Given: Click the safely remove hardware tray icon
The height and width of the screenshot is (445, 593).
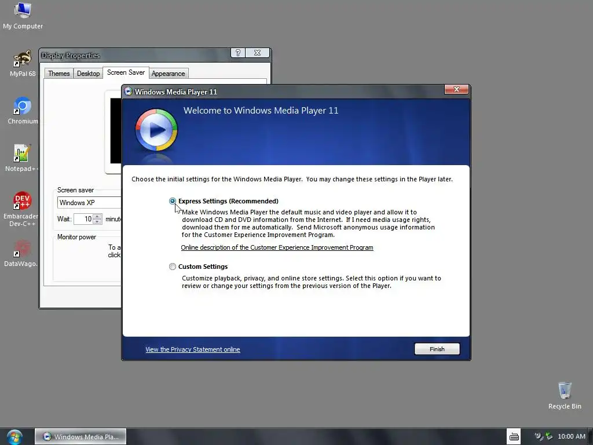Looking at the screenshot, I should (x=549, y=436).
